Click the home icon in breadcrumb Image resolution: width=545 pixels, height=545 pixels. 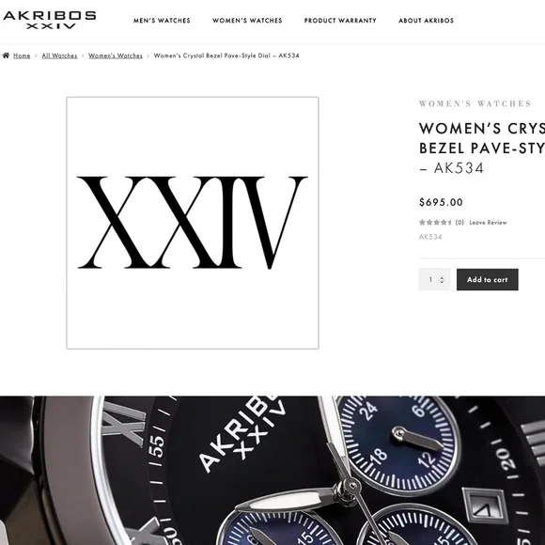click(x=6, y=55)
